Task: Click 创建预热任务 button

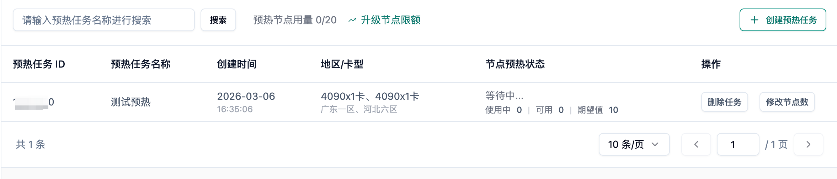Action: [783, 20]
